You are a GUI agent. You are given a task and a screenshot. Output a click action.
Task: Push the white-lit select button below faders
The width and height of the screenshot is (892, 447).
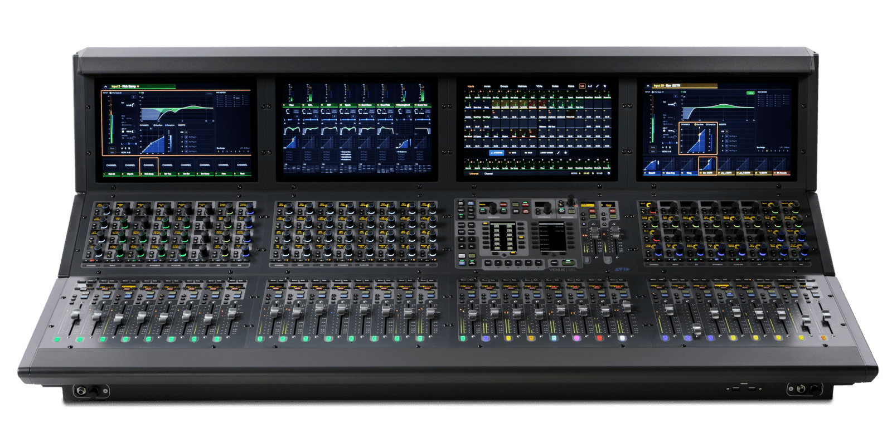click(622, 338)
